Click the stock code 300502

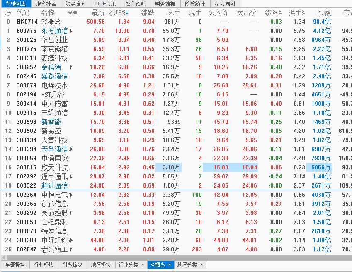tap(27, 131)
